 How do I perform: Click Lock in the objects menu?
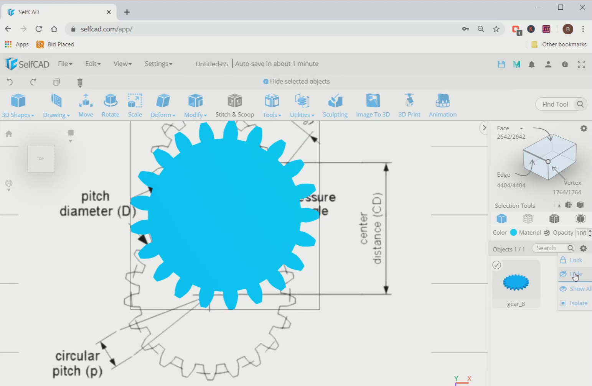576,260
